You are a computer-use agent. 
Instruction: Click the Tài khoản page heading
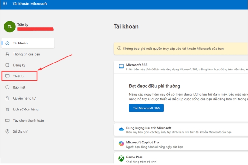click(x=126, y=26)
